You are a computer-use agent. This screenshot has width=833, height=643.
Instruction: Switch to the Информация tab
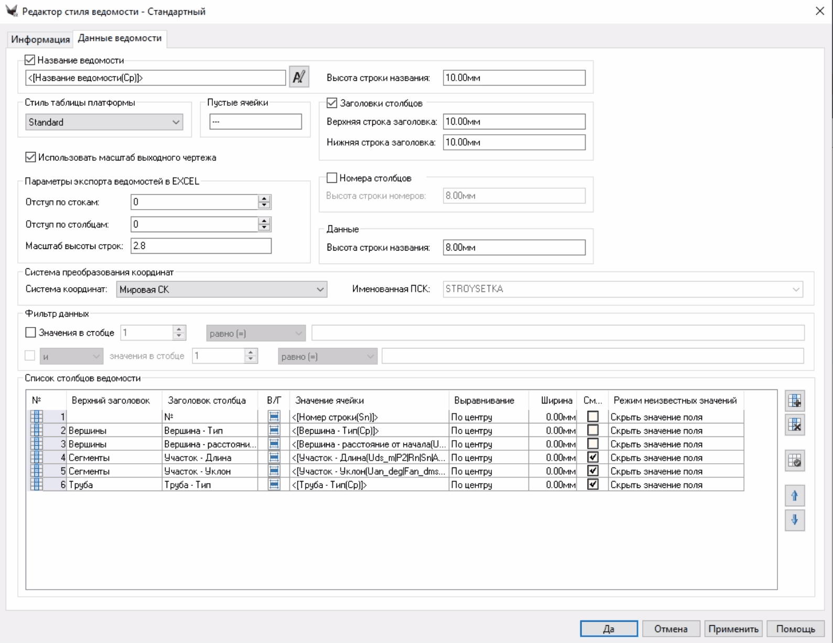click(40, 39)
